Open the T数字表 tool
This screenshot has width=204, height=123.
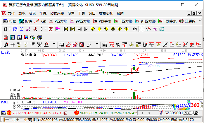(x=167, y=21)
